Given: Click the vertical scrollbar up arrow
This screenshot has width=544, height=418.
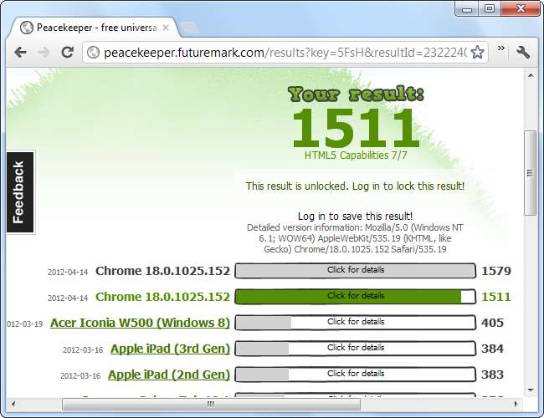Looking at the screenshot, I should [531, 75].
